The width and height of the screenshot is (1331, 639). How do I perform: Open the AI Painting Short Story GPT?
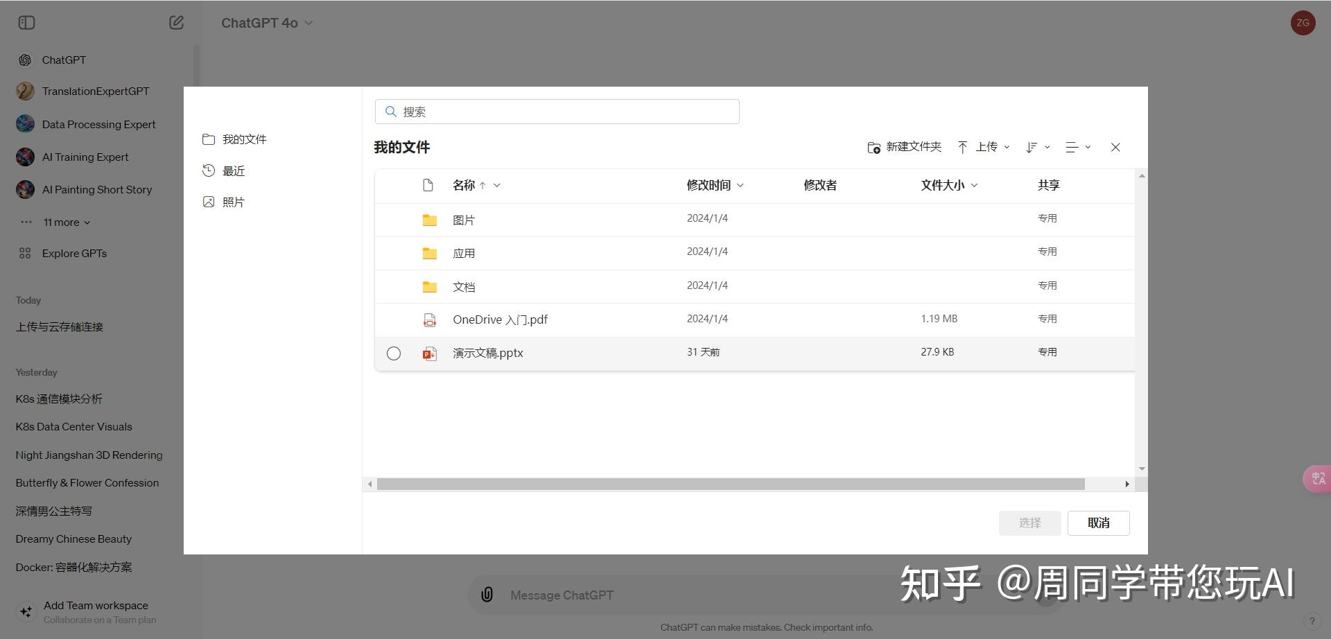click(96, 189)
